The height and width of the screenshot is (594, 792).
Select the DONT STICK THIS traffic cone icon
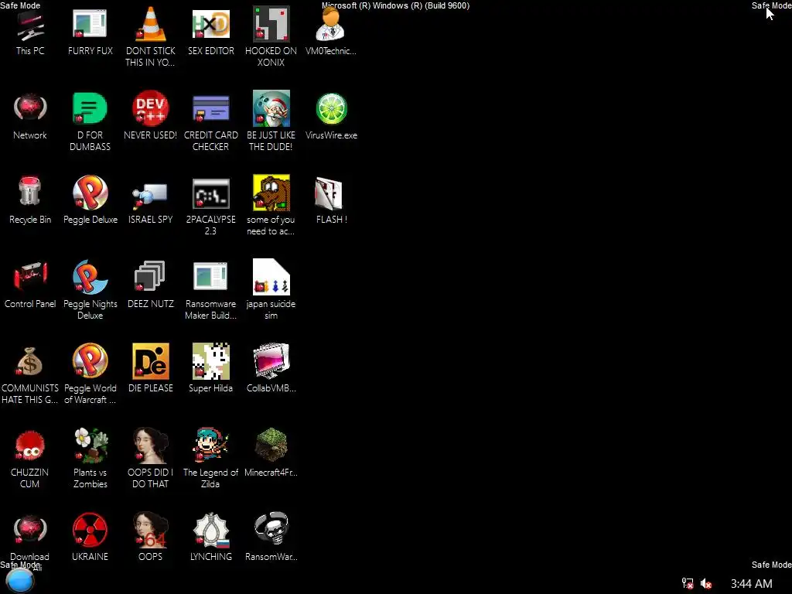tap(150, 24)
